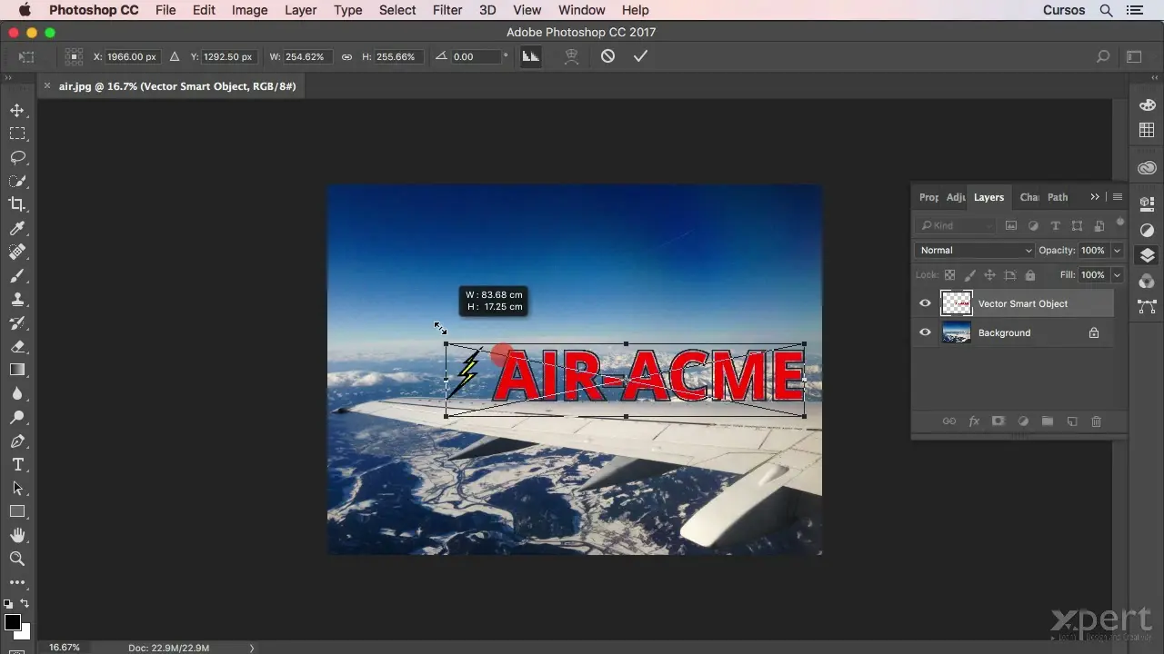Select the Eyedropper tool
This screenshot has height=654, width=1164.
coord(17,228)
